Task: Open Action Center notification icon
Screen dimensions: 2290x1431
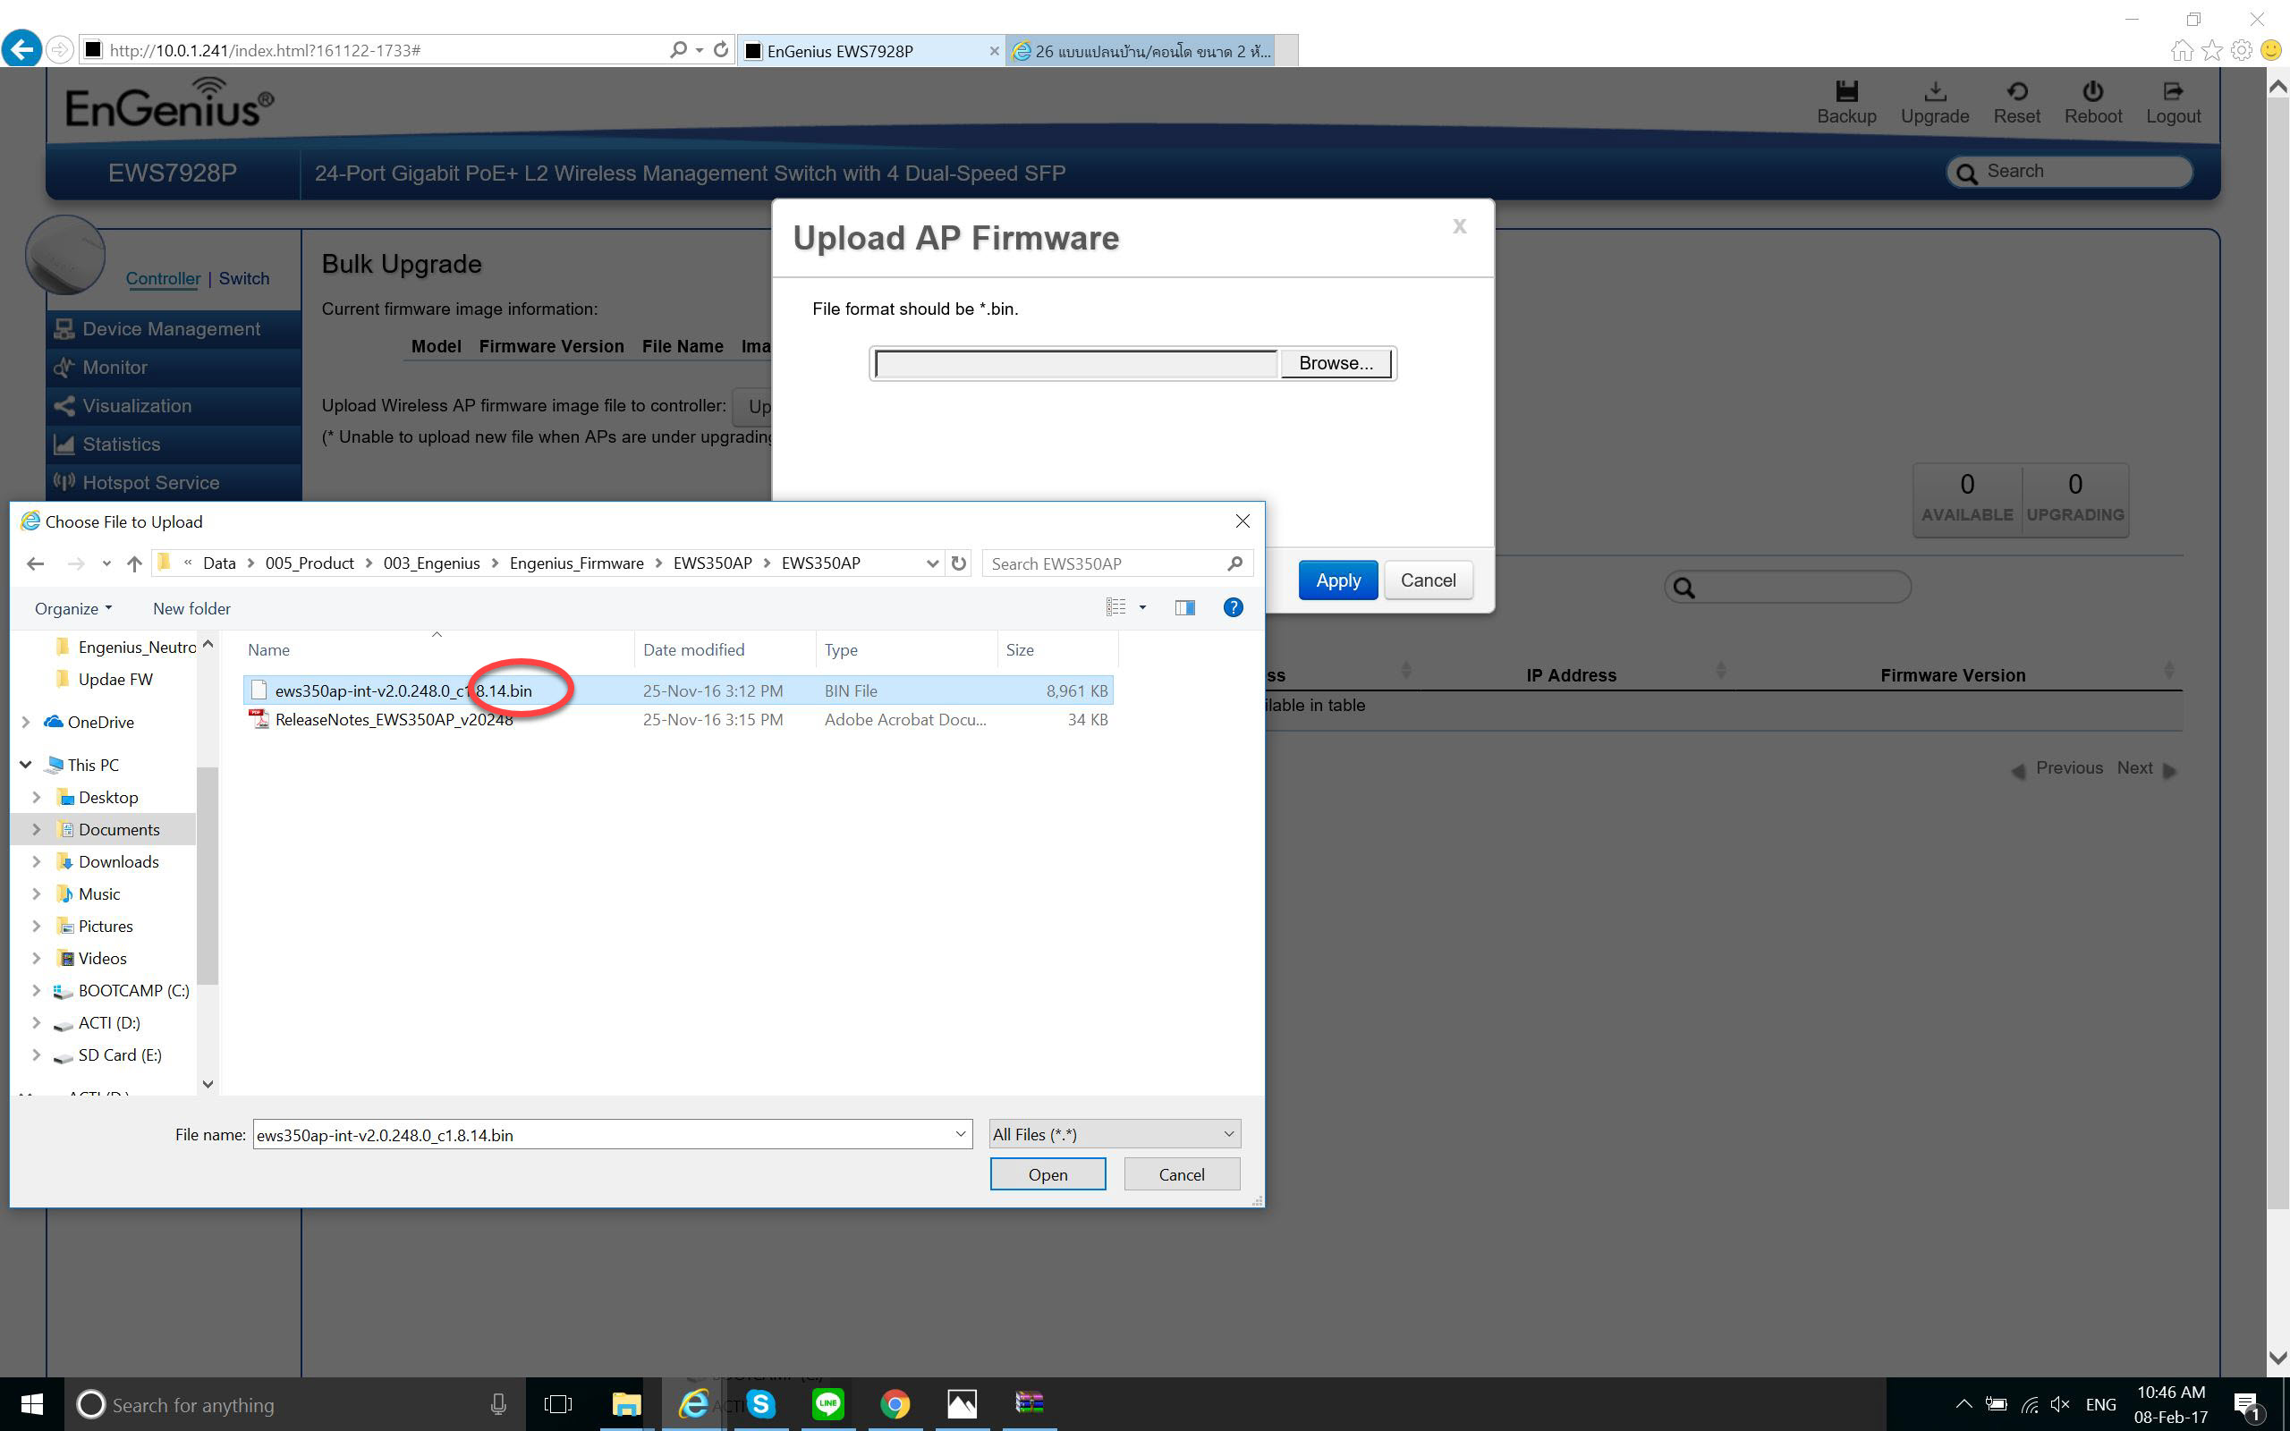Action: tap(2246, 1404)
